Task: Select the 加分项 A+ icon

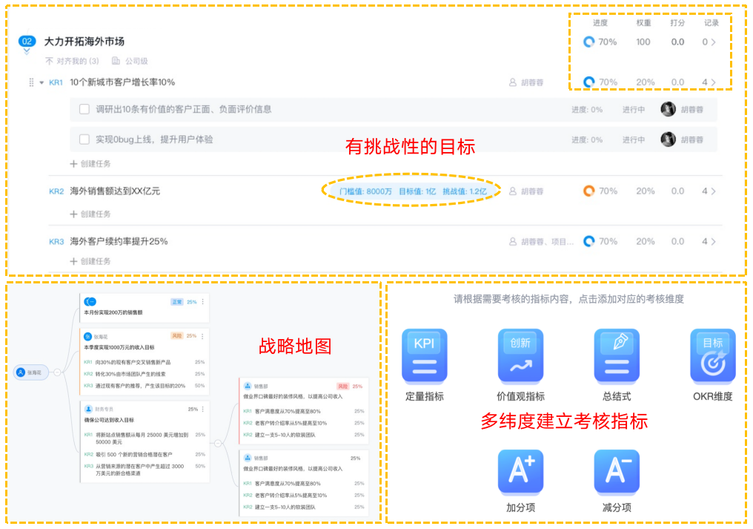Action: click(x=520, y=472)
